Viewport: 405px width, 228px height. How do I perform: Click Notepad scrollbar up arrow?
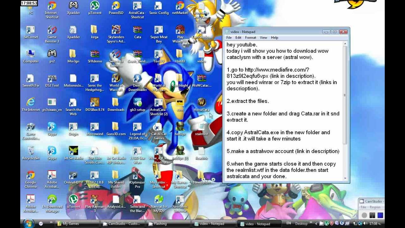point(345,44)
